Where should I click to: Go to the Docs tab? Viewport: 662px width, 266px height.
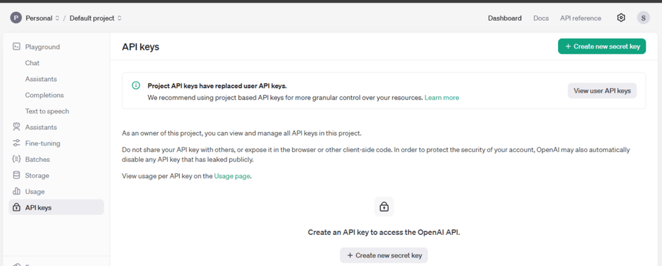point(541,18)
